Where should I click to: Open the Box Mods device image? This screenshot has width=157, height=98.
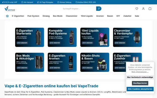[x=39, y=62]
